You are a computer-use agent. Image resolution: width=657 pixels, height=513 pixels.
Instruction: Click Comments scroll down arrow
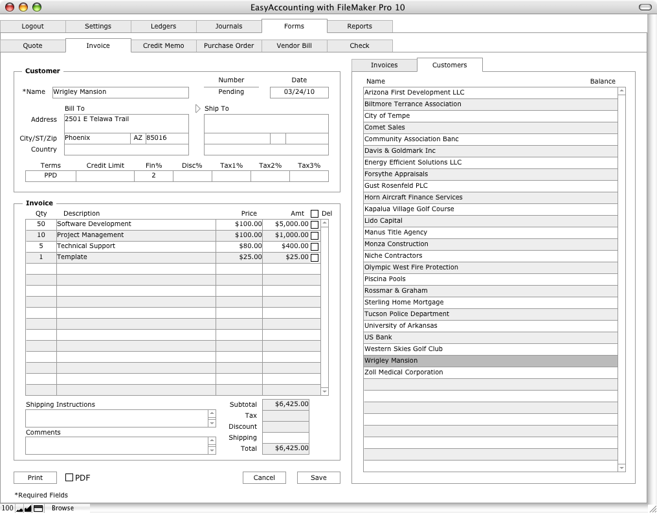tap(212, 450)
